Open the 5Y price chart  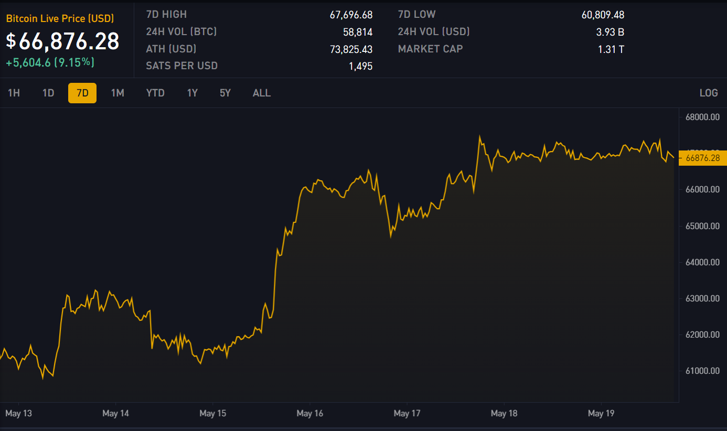coord(225,93)
